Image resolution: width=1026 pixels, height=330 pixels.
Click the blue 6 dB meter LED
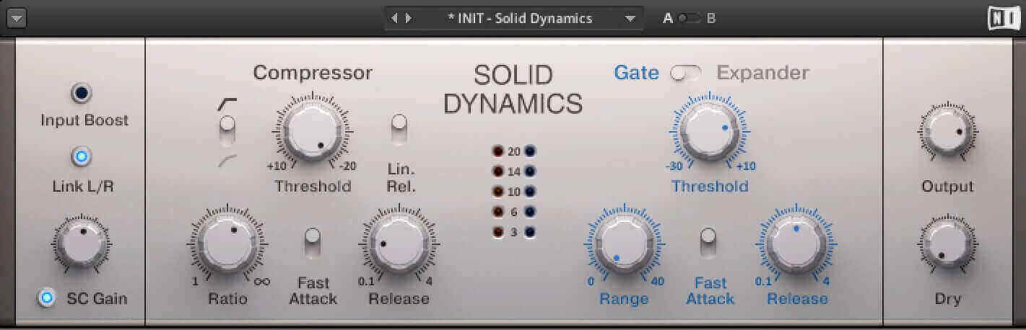click(x=530, y=212)
